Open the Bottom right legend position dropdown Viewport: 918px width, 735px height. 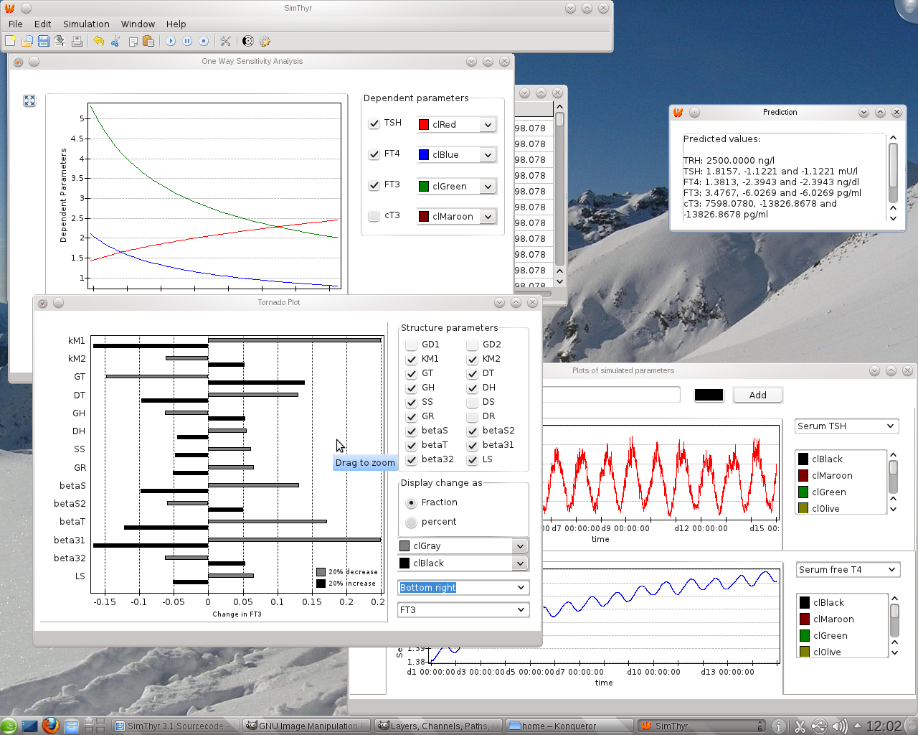point(463,587)
